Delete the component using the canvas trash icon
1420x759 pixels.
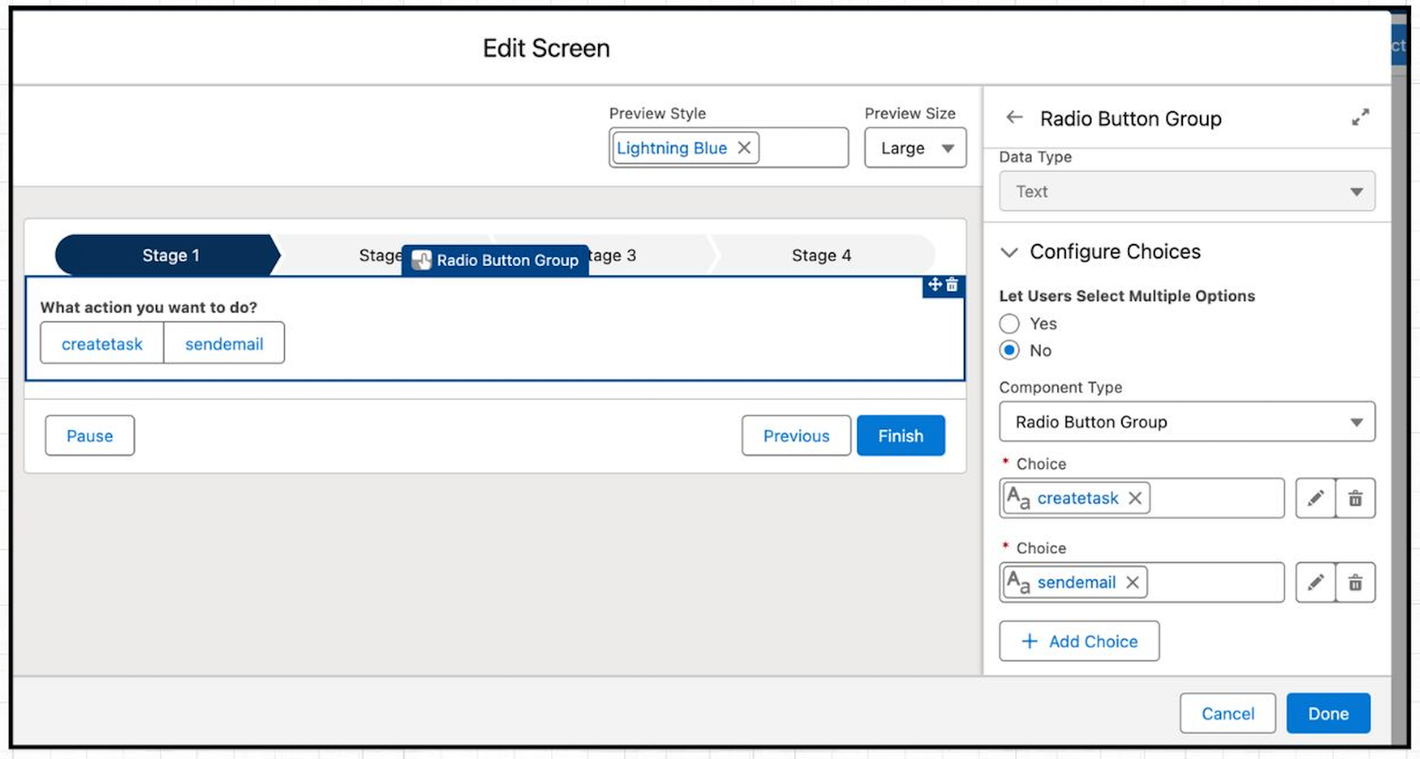pos(951,285)
